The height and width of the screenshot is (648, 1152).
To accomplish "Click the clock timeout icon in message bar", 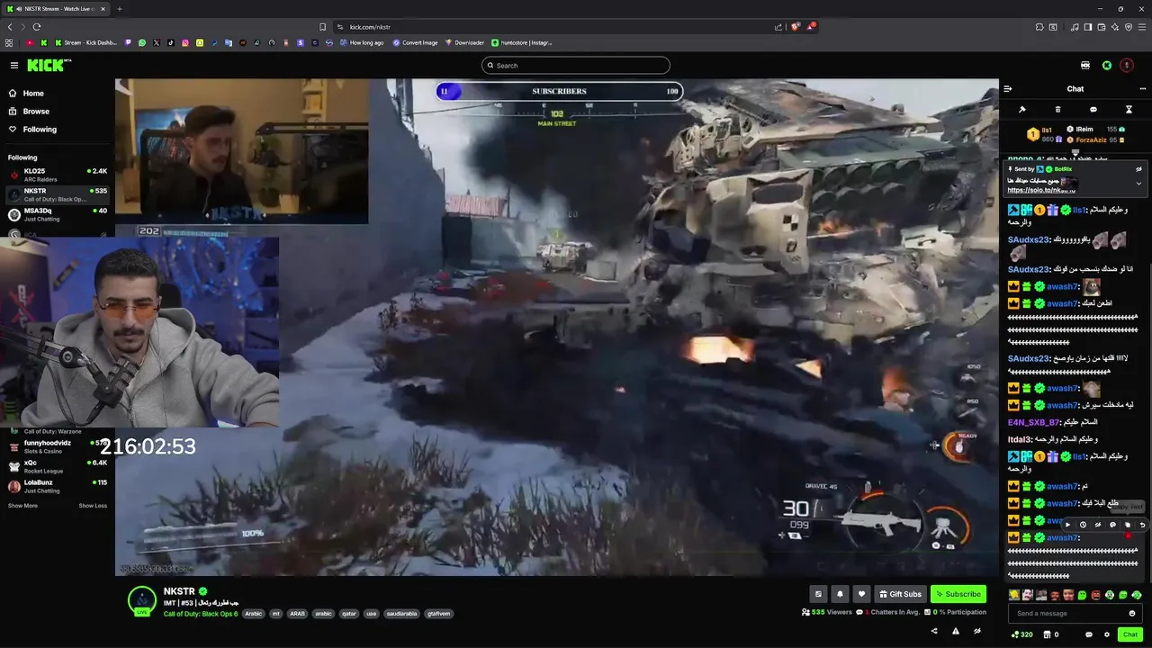I will click(1083, 525).
